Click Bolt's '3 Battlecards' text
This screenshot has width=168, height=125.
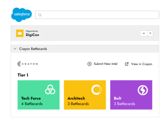pyautogui.click(x=125, y=104)
